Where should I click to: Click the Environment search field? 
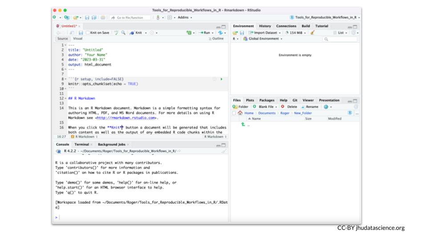click(x=339, y=39)
